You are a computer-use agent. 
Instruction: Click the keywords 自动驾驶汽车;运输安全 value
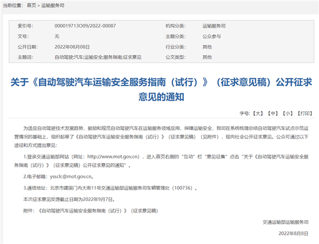(x=98, y=57)
